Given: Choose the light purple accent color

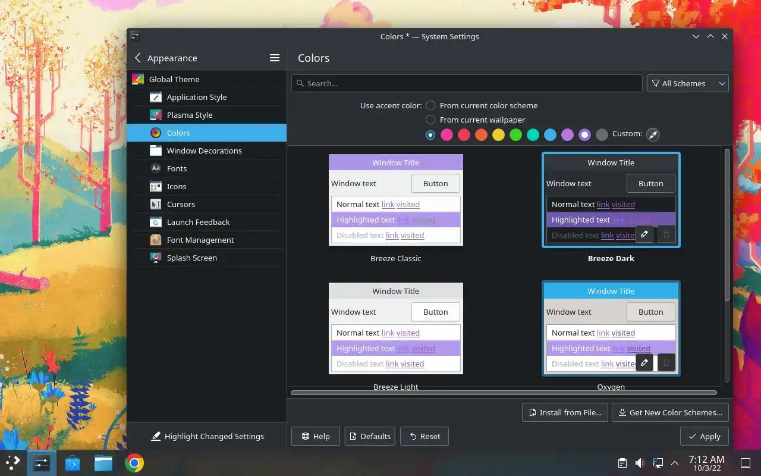Looking at the screenshot, I should pos(567,135).
